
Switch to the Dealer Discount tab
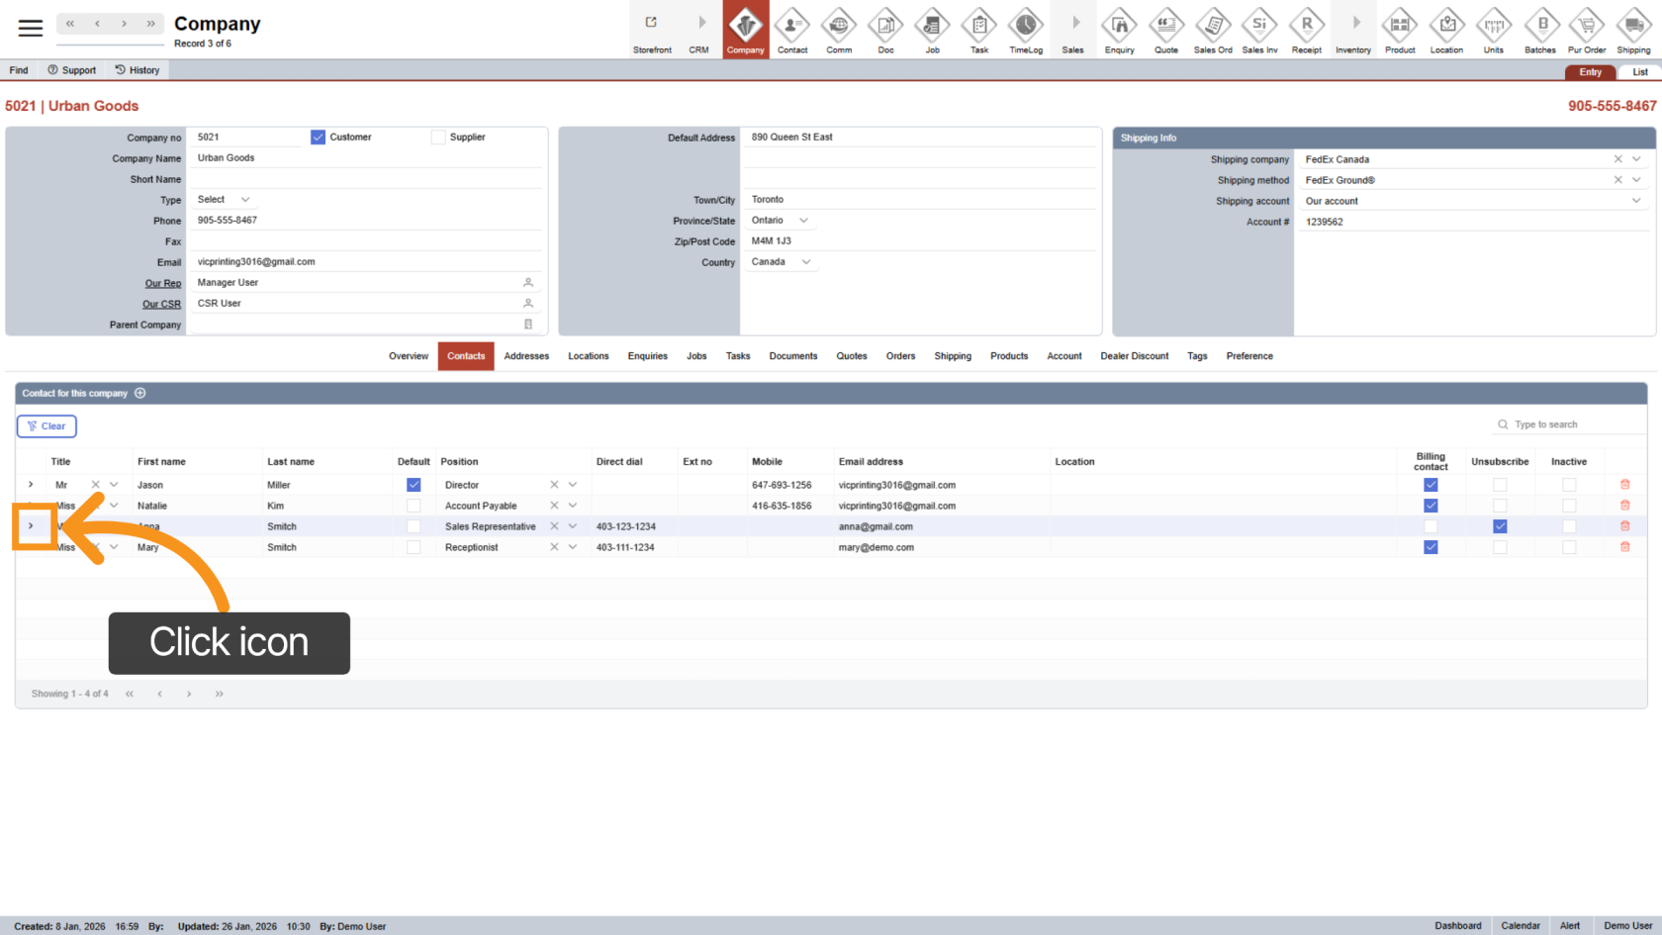click(x=1134, y=356)
